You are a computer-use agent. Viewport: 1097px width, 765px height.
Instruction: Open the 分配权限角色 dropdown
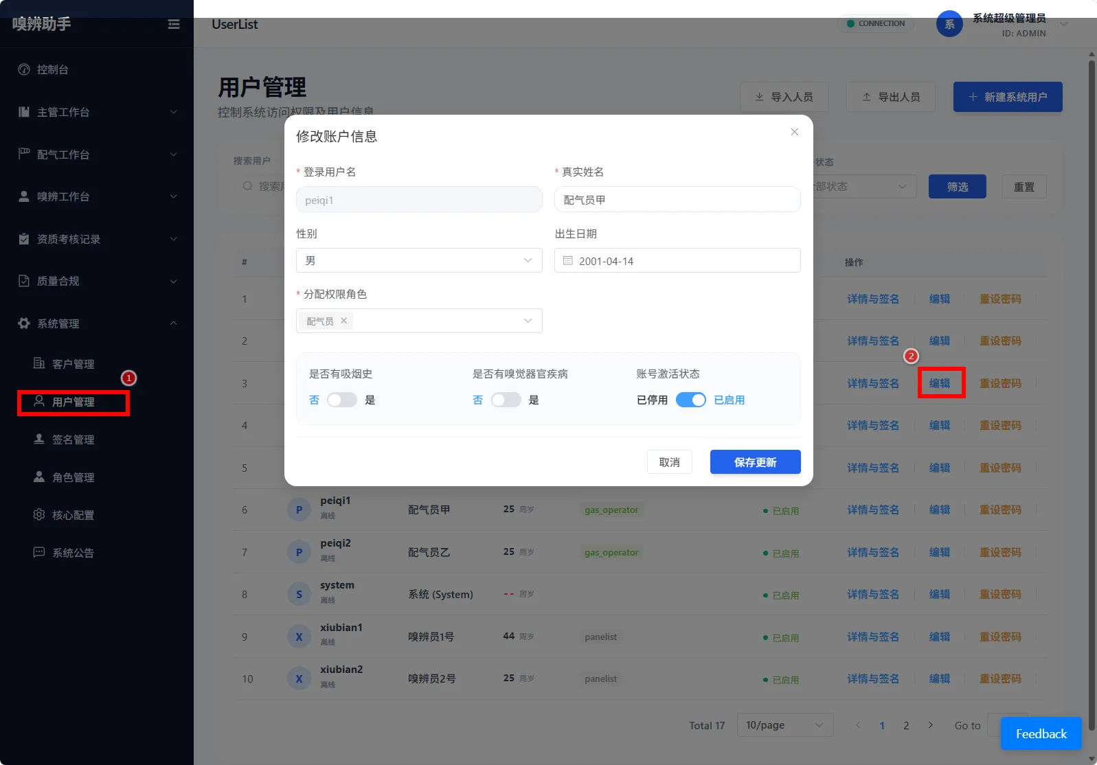[419, 321]
